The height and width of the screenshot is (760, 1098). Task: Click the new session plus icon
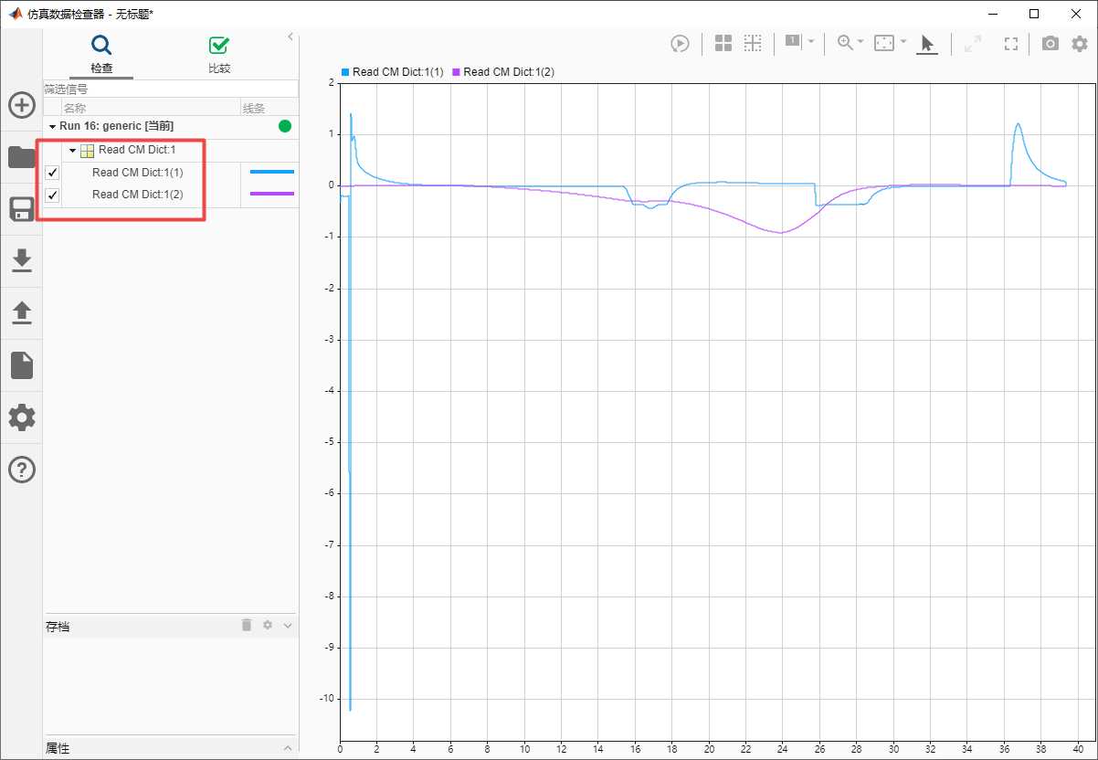[22, 105]
